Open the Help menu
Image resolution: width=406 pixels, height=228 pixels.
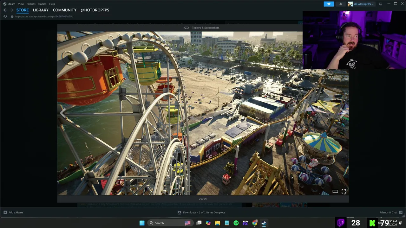pos(52,4)
